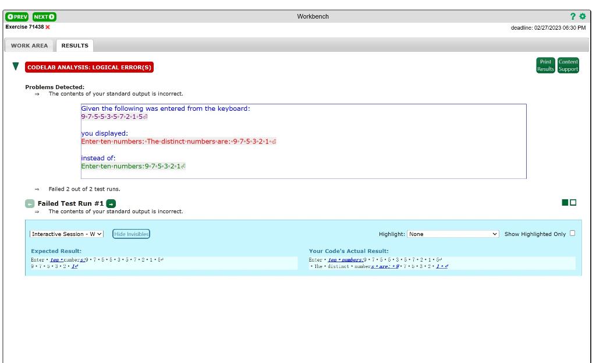Open the Interactive Session dropdown
Screen dimensions: 596x363
click(x=65, y=234)
